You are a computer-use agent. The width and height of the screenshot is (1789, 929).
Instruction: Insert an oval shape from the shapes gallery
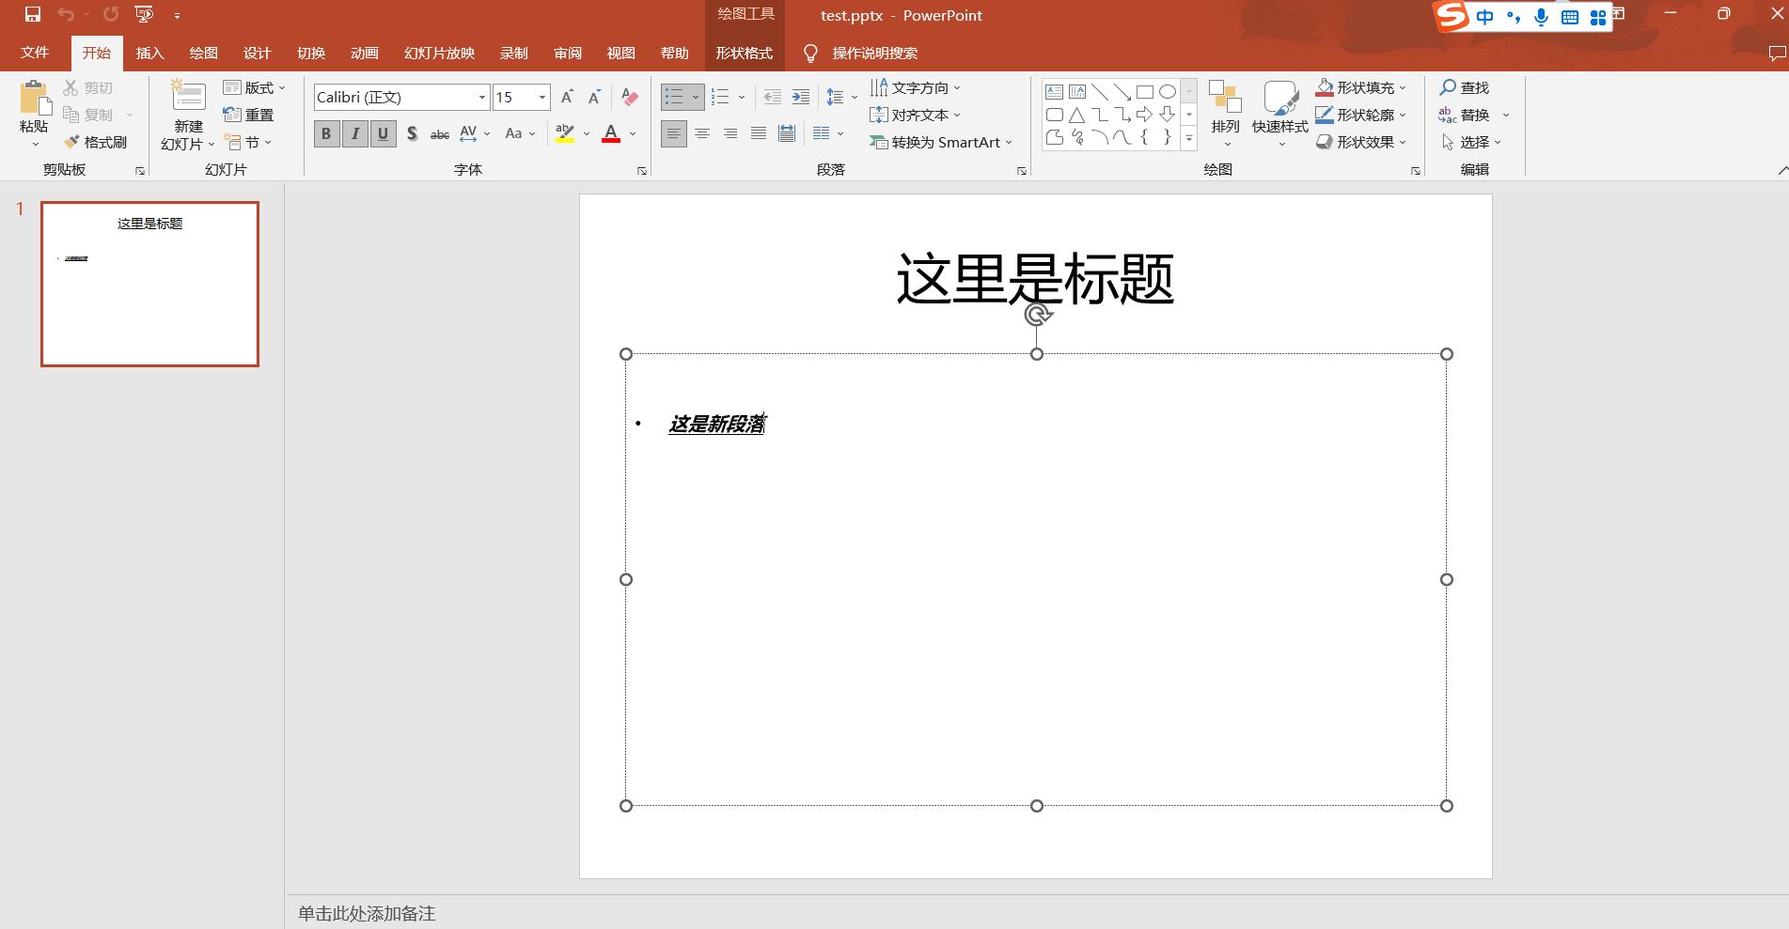(x=1169, y=91)
